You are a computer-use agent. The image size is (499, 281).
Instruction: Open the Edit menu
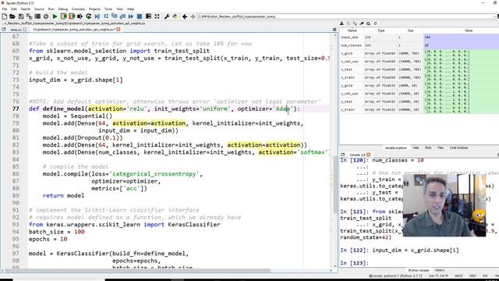[14, 9]
